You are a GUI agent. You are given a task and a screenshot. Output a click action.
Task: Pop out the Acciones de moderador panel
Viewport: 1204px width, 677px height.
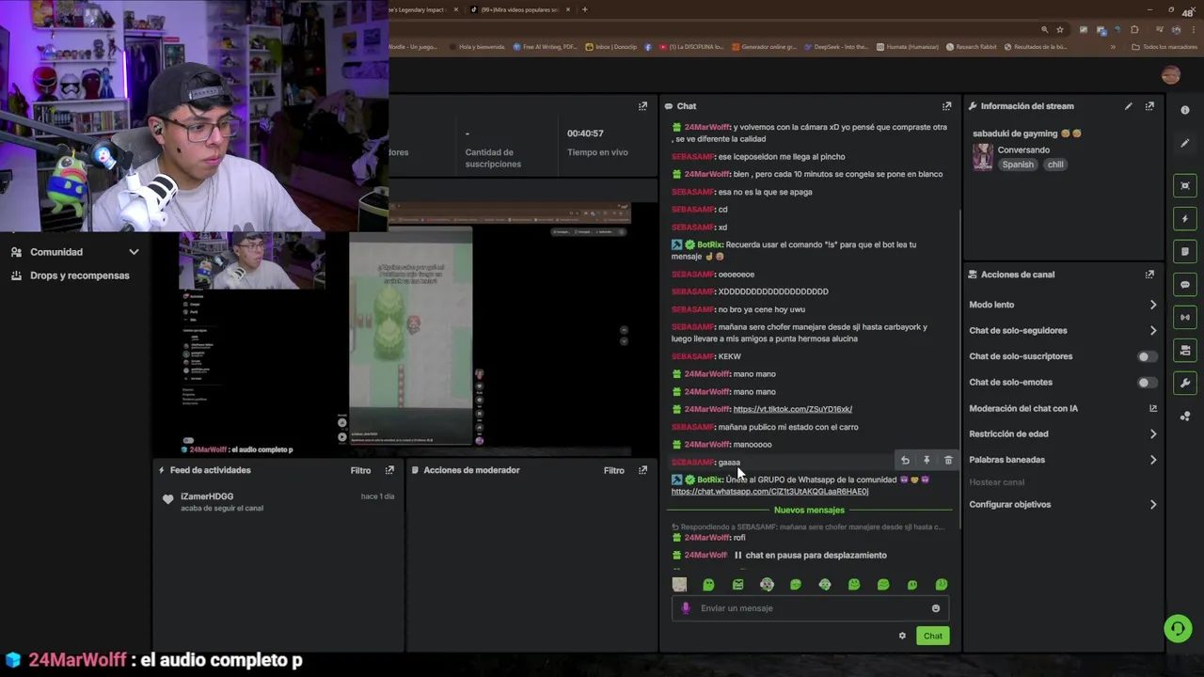(642, 470)
